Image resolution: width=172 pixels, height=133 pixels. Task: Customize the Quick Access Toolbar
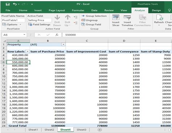pyautogui.click(x=32, y=4)
